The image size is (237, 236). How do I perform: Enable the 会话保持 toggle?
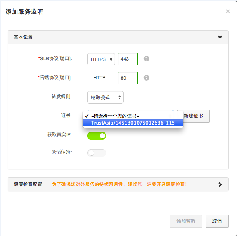(x=97, y=153)
